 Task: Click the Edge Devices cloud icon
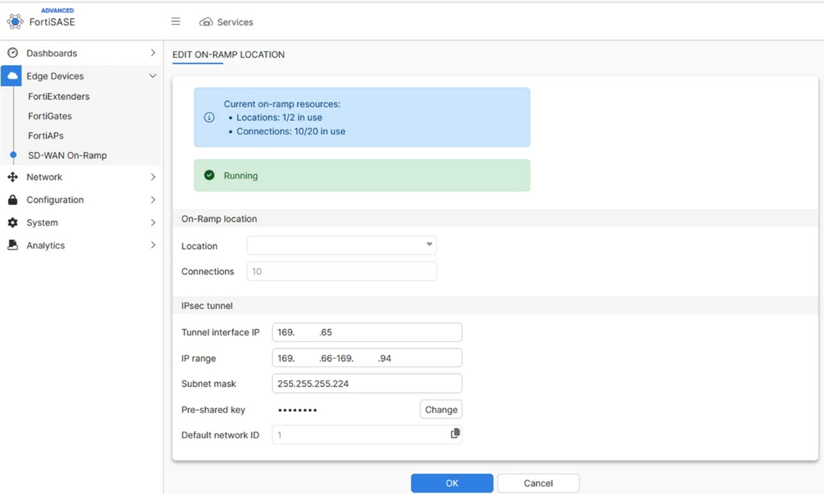12,76
